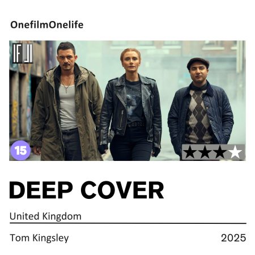This screenshot has width=255, height=255.
Task: Click the OnefilmOnelife account name
Action: [47, 25]
